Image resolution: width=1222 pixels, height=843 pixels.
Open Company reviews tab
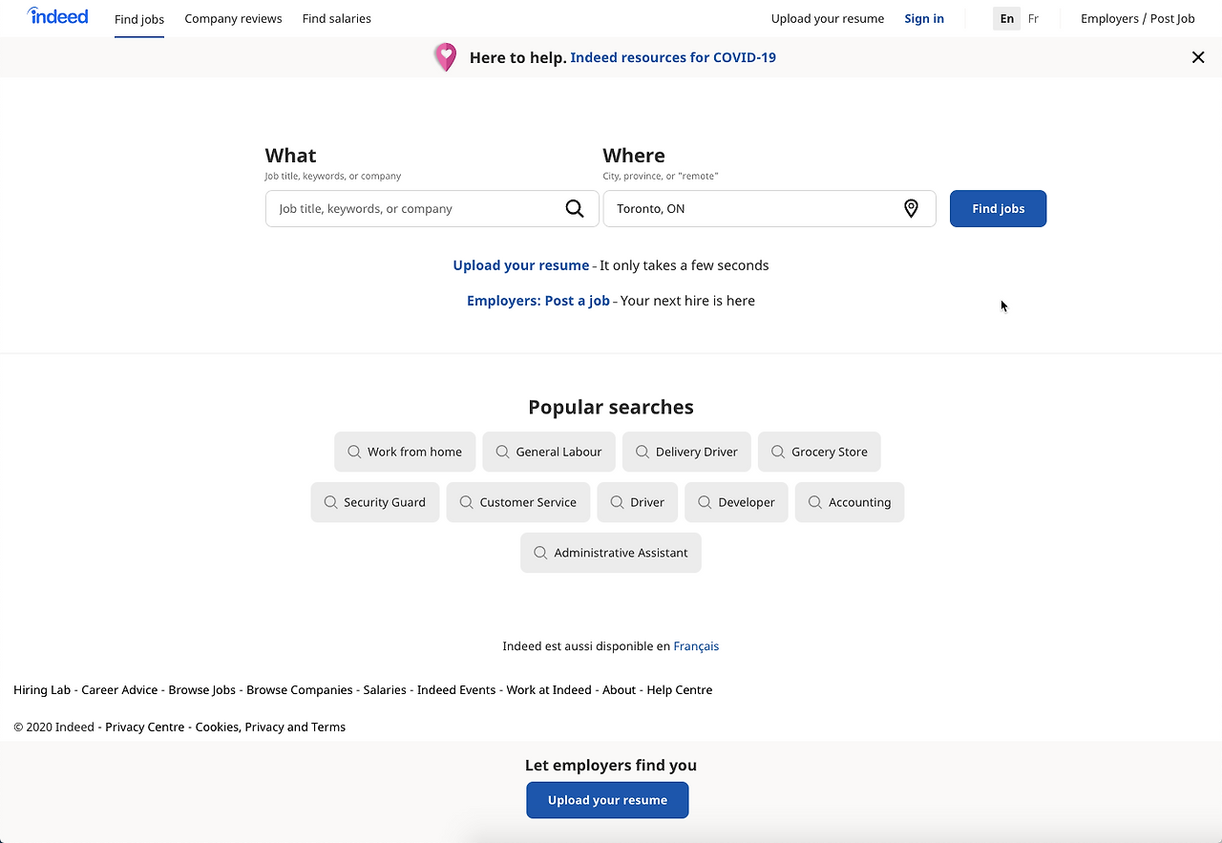(x=233, y=19)
